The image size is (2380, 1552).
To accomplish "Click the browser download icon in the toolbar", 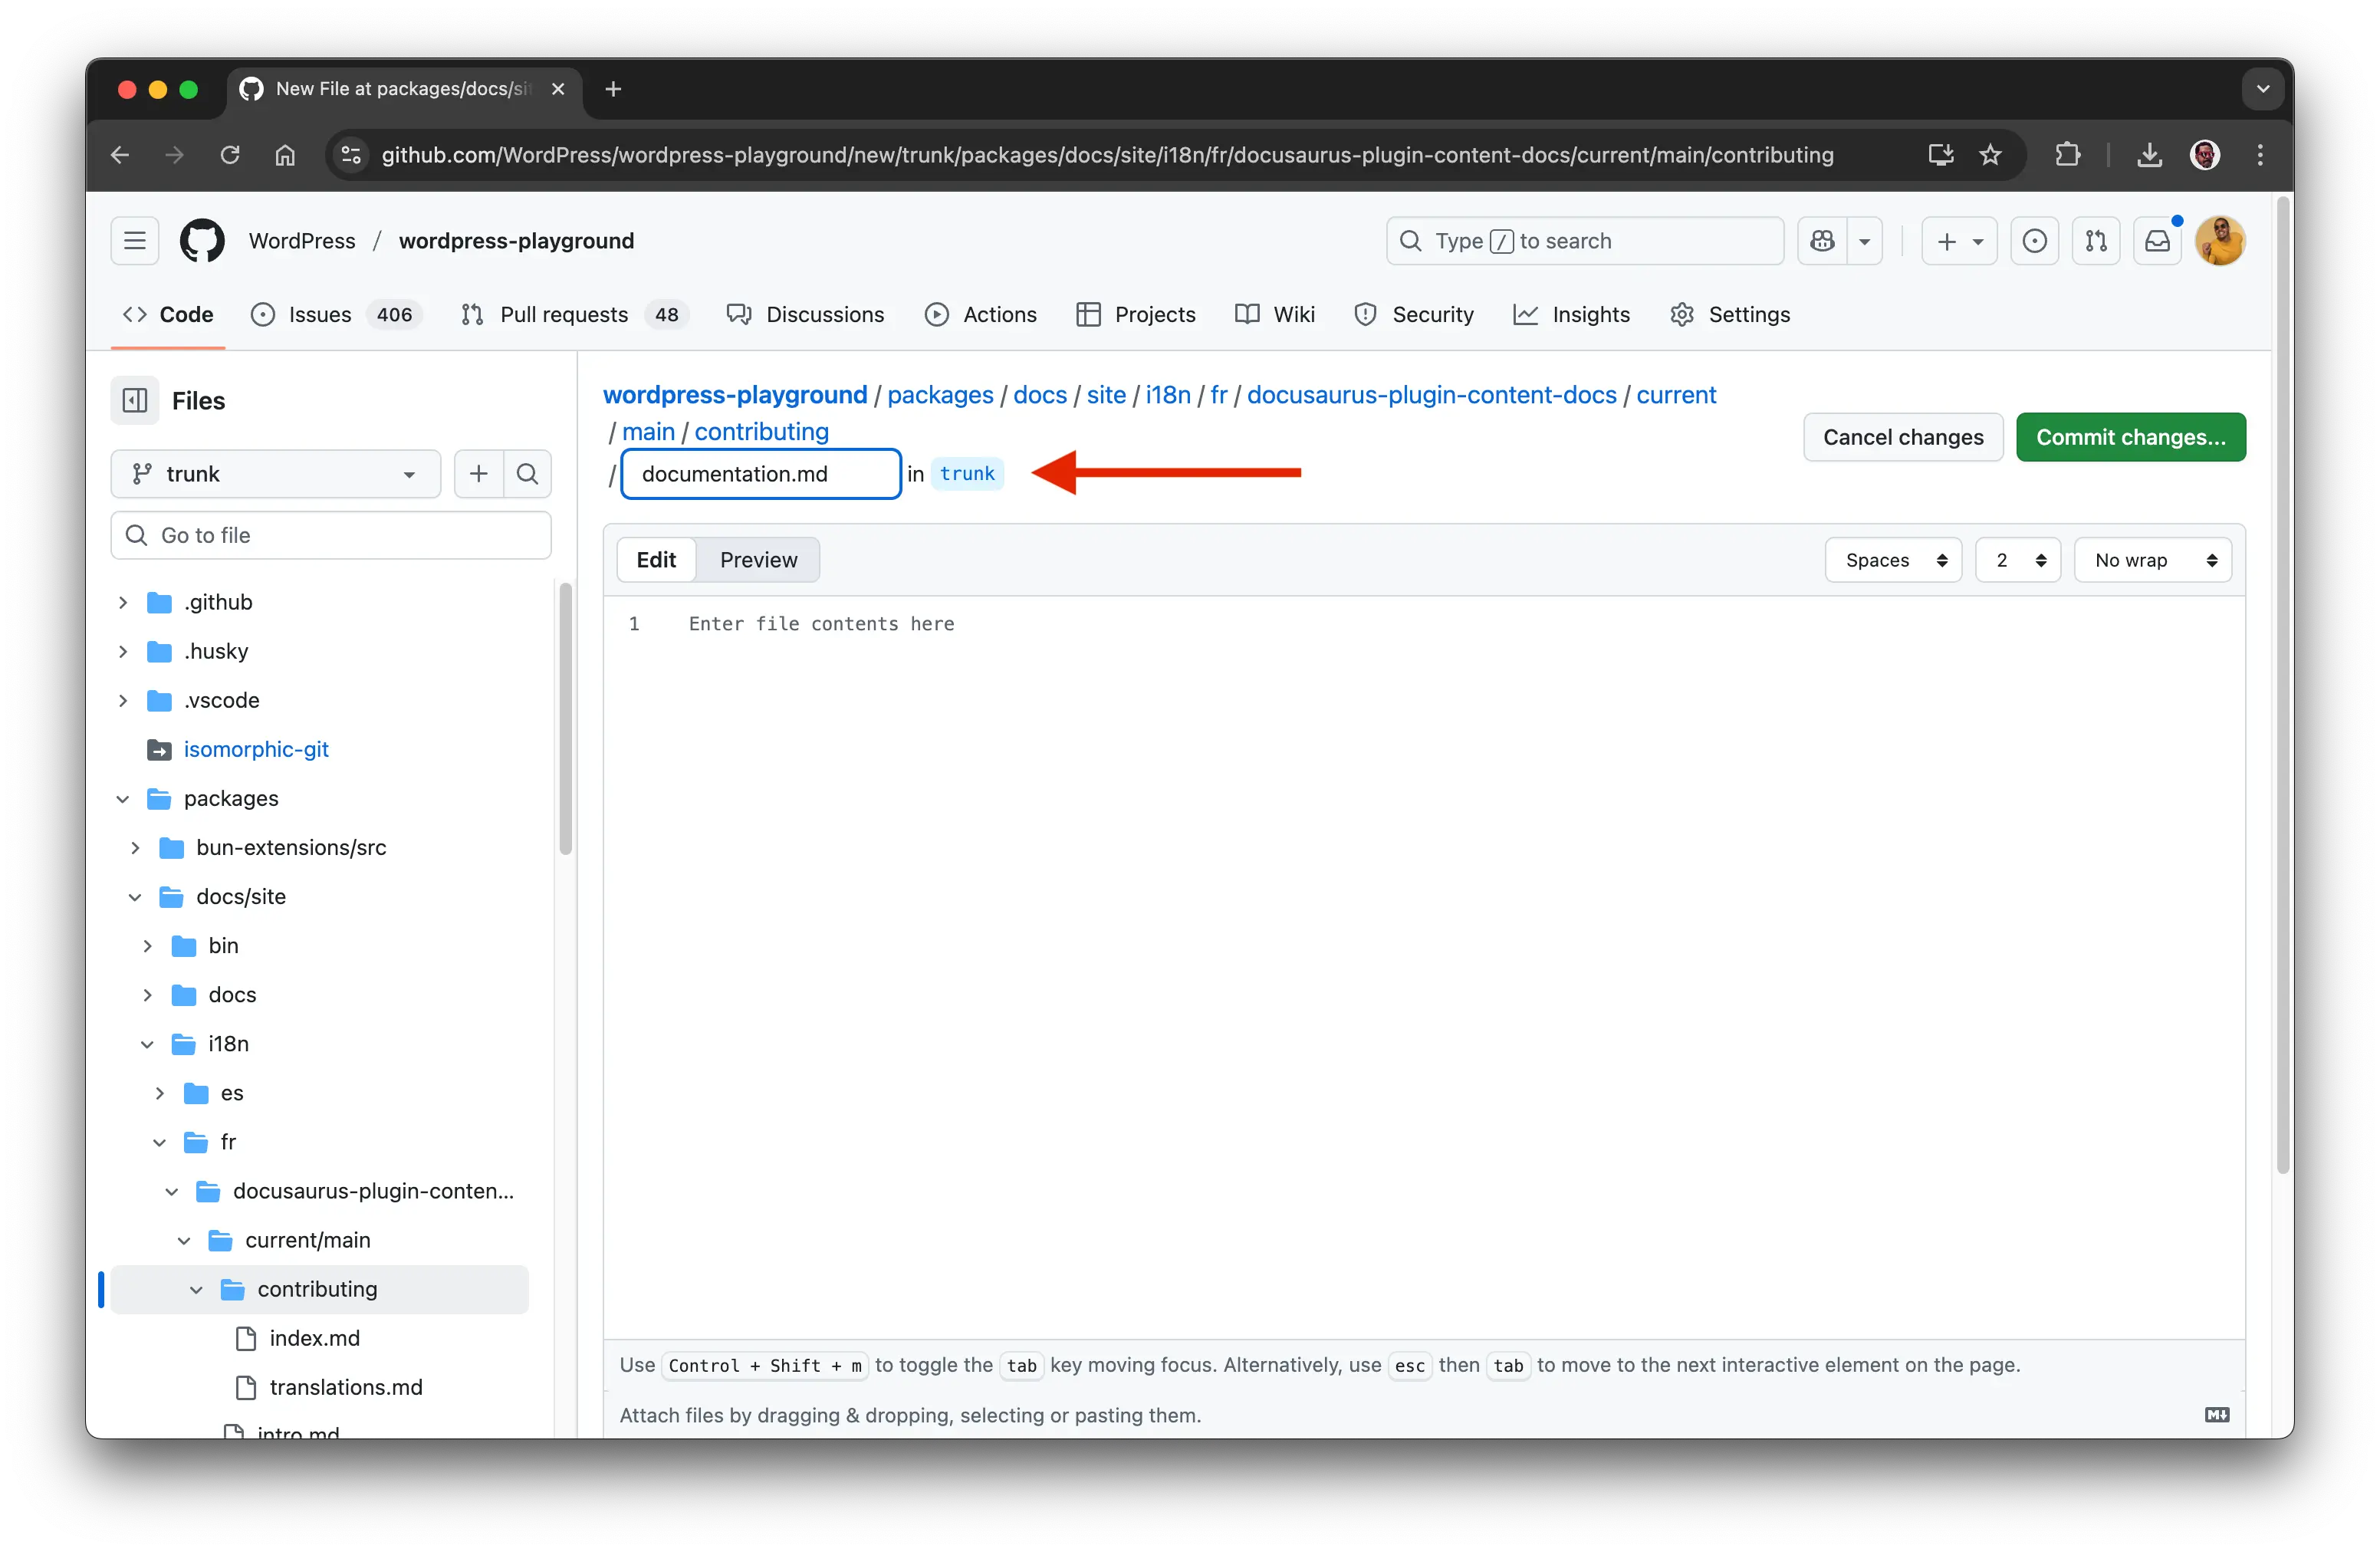I will coord(2148,154).
